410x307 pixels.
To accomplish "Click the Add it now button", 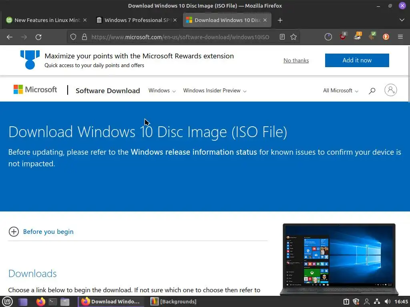I will pyautogui.click(x=357, y=60).
